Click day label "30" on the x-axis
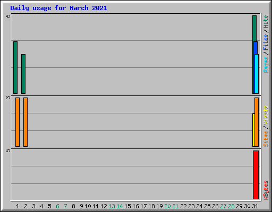 (x=247, y=206)
